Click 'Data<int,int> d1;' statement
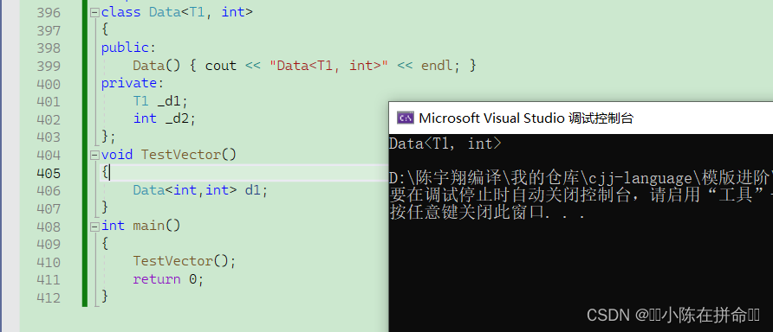The image size is (773, 332). pyautogui.click(x=200, y=190)
